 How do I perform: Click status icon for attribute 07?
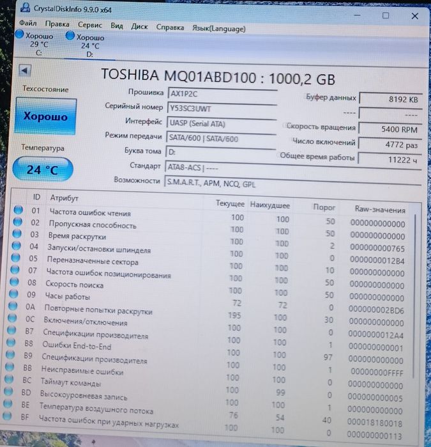click(15, 269)
